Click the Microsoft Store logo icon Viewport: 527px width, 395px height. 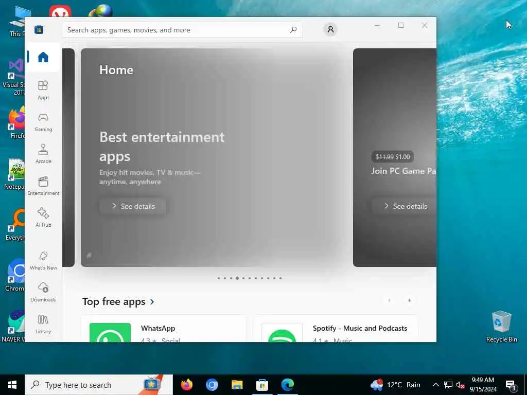click(x=39, y=29)
